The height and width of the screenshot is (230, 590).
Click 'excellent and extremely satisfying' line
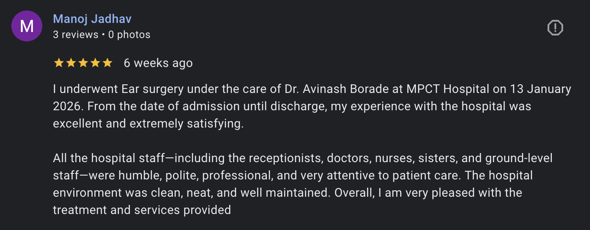pyautogui.click(x=148, y=124)
